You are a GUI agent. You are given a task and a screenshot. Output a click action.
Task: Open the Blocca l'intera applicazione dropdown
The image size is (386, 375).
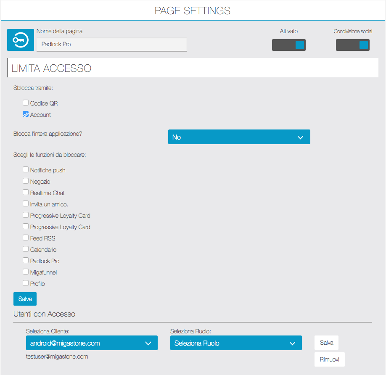click(239, 137)
